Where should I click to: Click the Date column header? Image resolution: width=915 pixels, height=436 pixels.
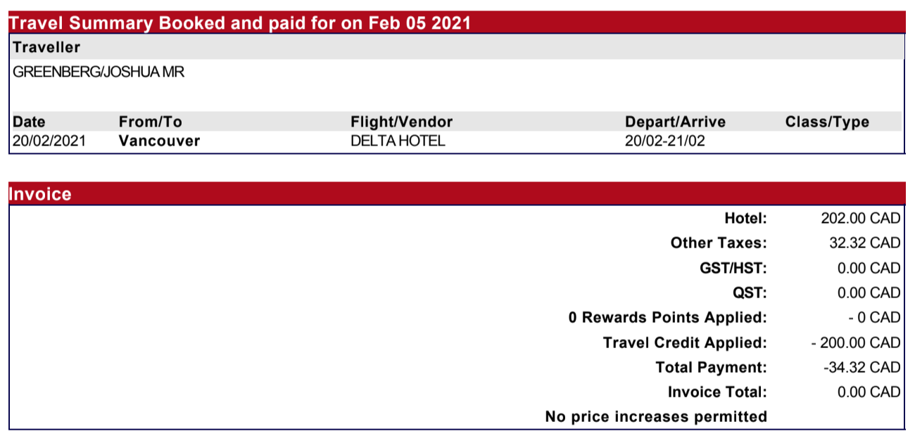[x=29, y=122]
